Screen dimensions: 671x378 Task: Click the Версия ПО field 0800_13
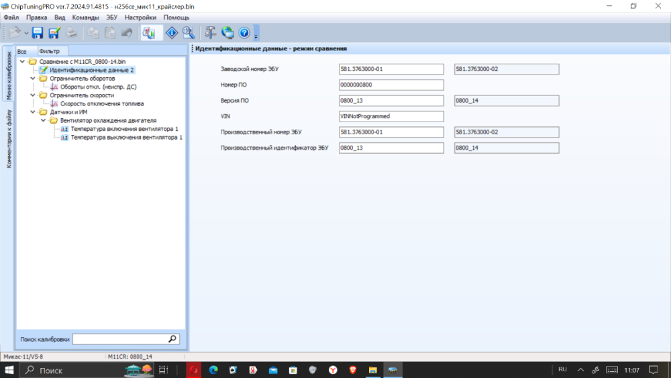391,101
